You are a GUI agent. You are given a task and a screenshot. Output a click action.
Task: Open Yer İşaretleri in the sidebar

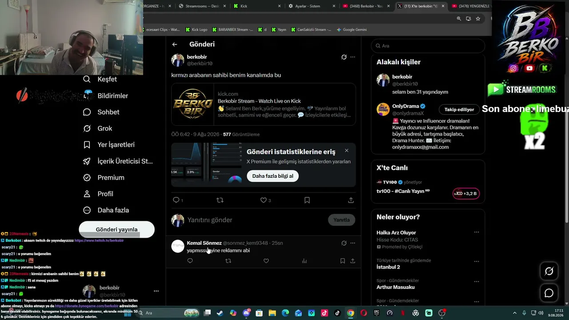click(x=109, y=145)
